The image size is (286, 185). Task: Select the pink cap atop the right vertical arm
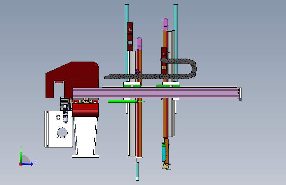165,24
